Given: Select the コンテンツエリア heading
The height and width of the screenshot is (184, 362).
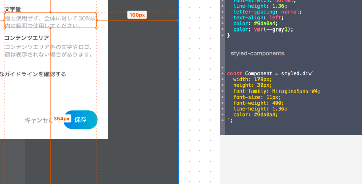Looking at the screenshot, I should pyautogui.click(x=27, y=38).
